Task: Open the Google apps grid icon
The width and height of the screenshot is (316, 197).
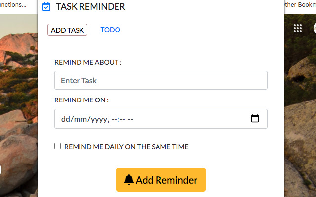Action: coord(298,29)
